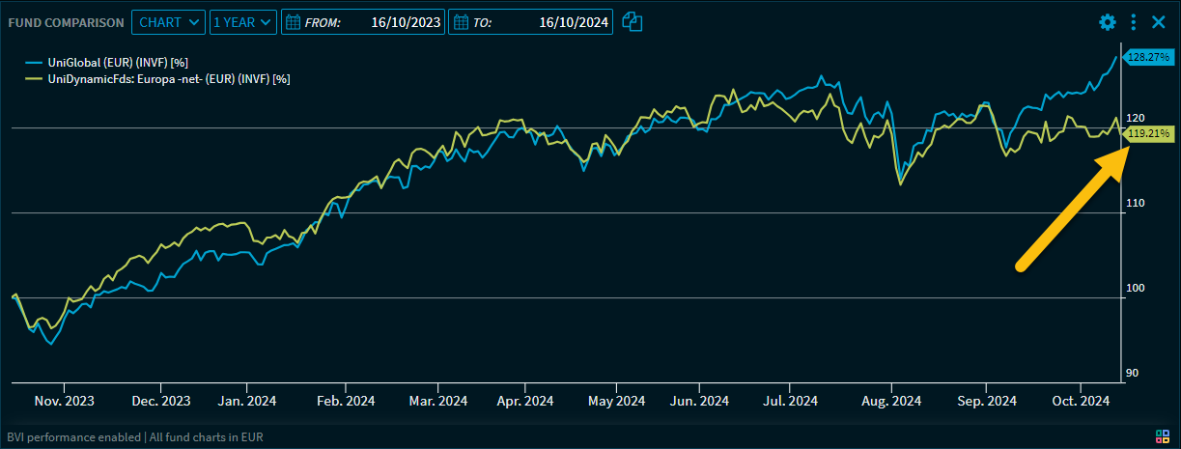The image size is (1181, 449).
Task: Close the Fund Comparison panel
Action: [1158, 22]
